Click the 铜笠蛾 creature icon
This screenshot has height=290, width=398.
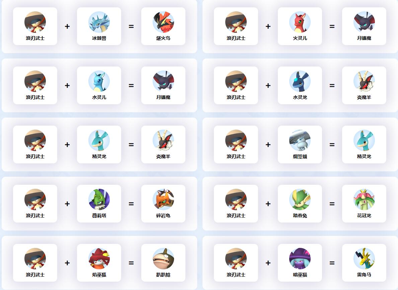coord(300,140)
